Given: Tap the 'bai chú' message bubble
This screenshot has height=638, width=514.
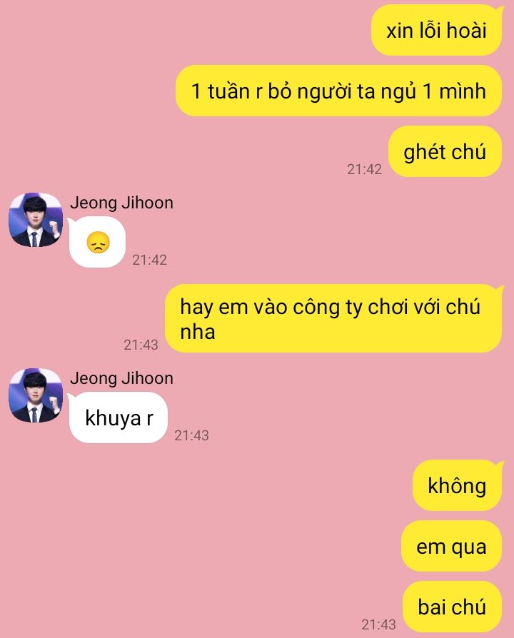Looking at the screenshot, I should (x=452, y=607).
